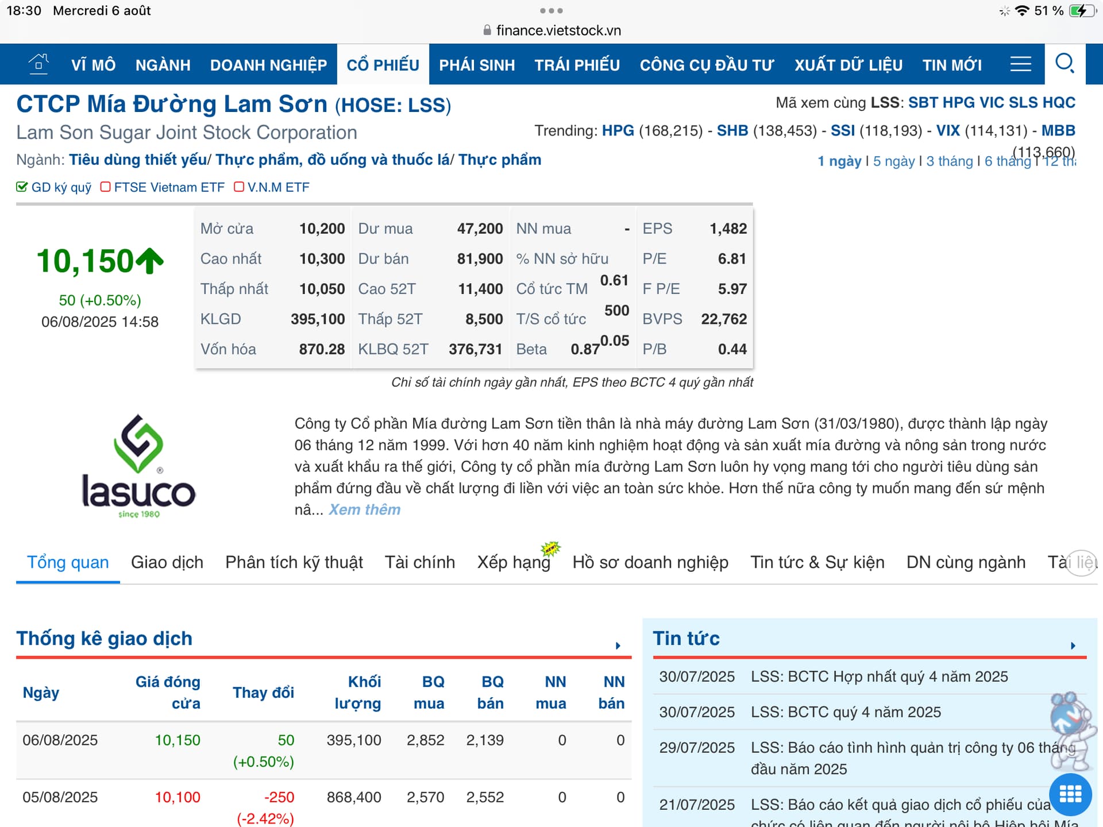Tap the three dots multitasking icon
Screen dimensions: 1103x827
[551, 10]
